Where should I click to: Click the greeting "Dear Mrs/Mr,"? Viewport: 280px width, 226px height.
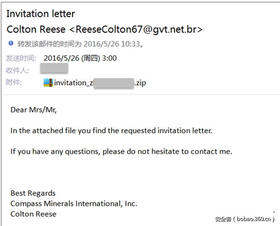pyautogui.click(x=33, y=110)
